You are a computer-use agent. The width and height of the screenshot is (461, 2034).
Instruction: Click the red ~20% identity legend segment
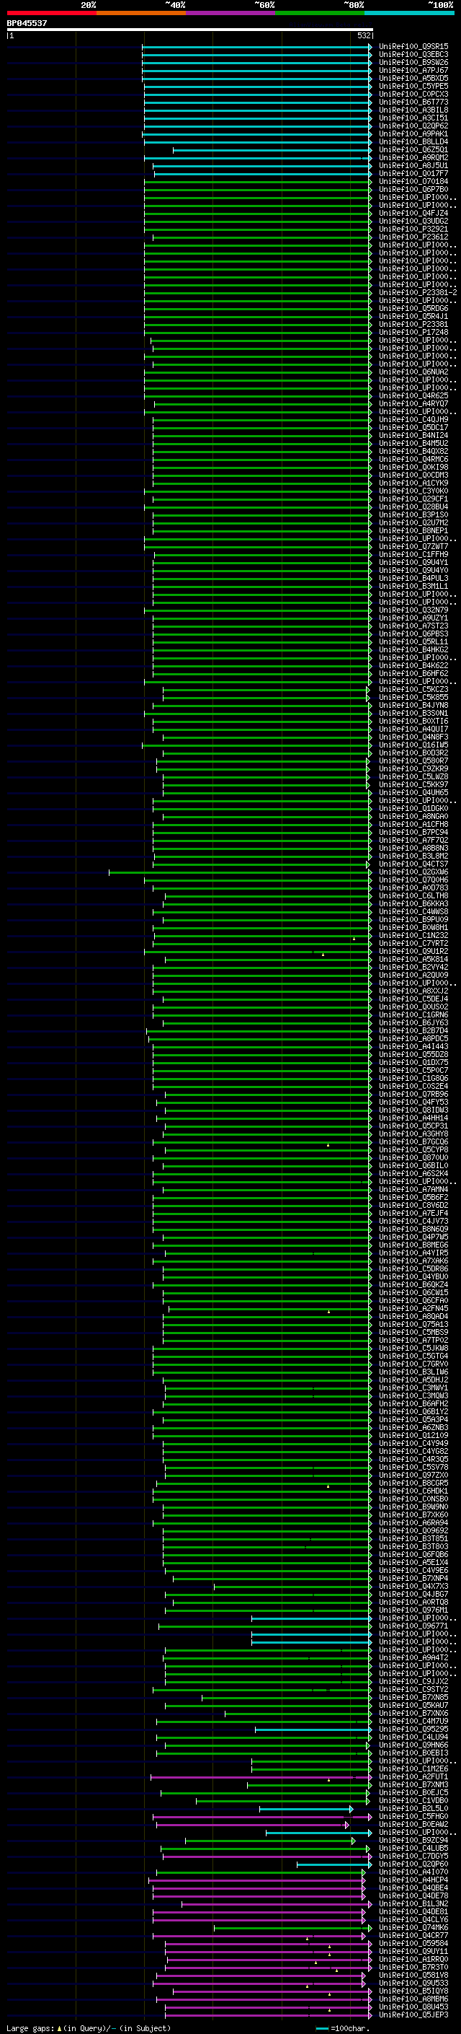[x=51, y=13]
